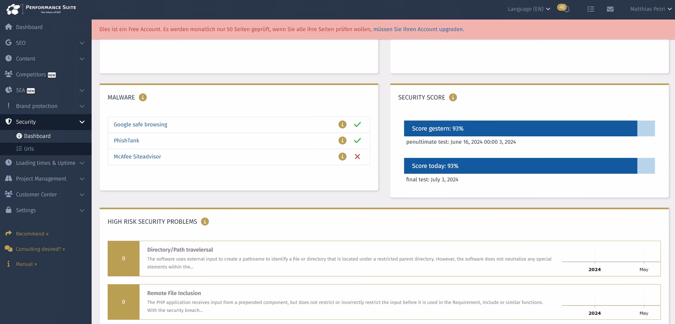This screenshot has height=324, width=675.
Task: Click the info icon beside Security Score
Action: (453, 97)
